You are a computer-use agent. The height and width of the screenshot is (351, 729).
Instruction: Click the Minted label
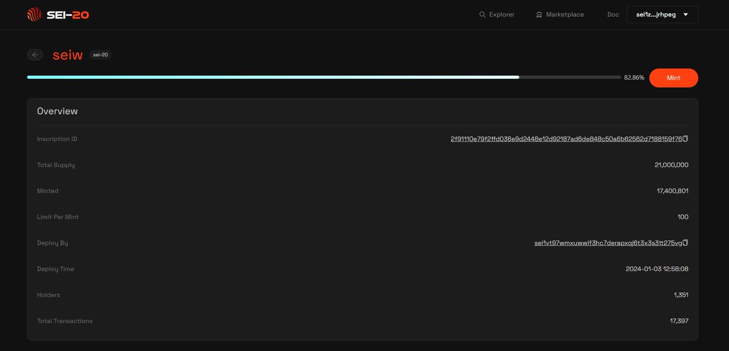click(x=47, y=191)
